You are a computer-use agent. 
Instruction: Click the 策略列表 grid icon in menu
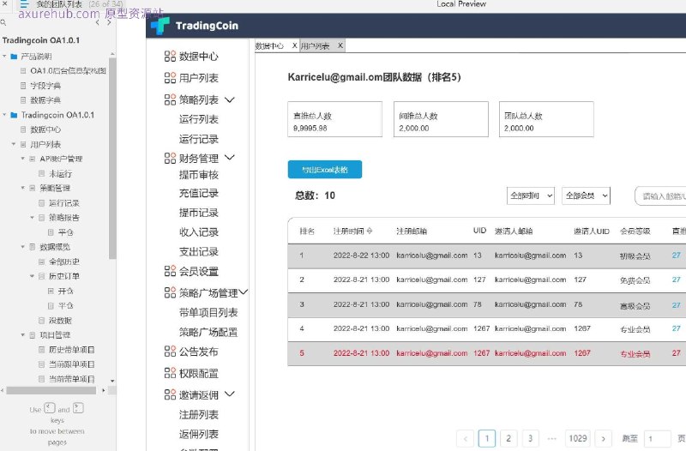tap(170, 99)
